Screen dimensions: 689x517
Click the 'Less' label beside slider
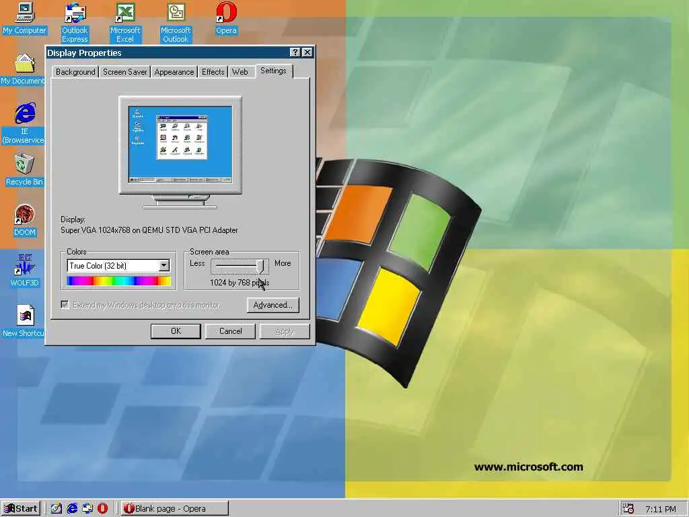[x=197, y=263]
